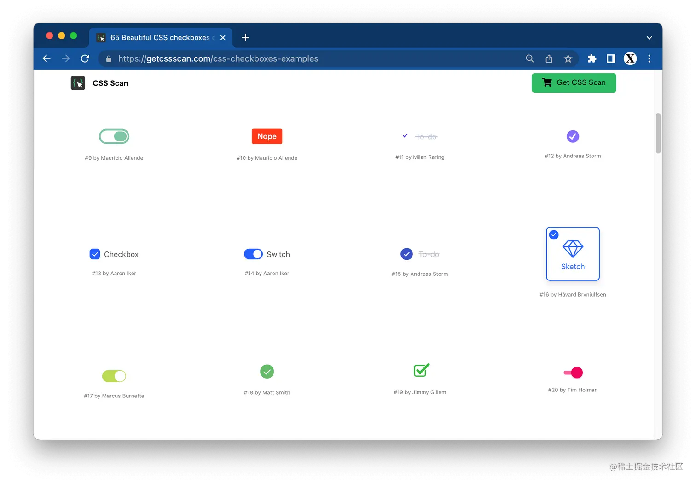Click the caption #20 by Tim Holman
The image size is (696, 484).
pos(573,390)
